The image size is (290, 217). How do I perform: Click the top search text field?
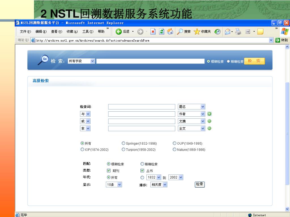coord(150,61)
